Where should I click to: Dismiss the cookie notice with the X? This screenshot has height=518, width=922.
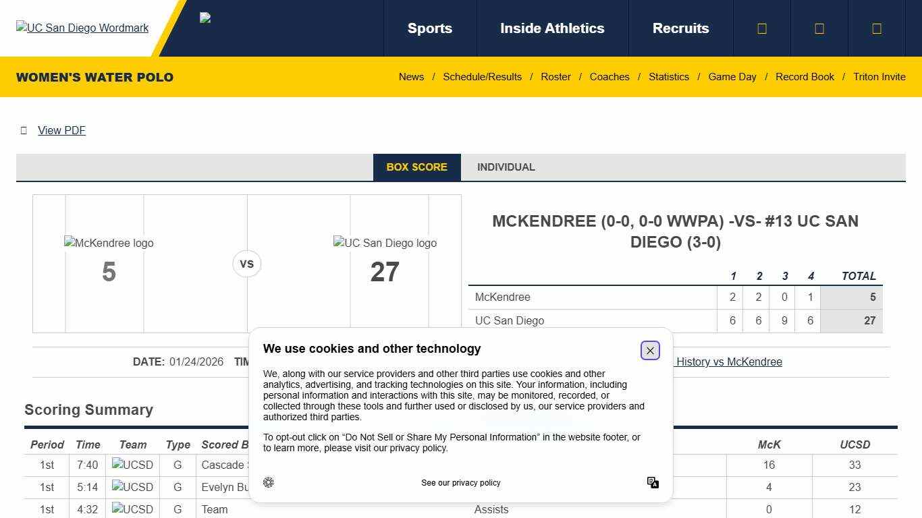coord(649,350)
